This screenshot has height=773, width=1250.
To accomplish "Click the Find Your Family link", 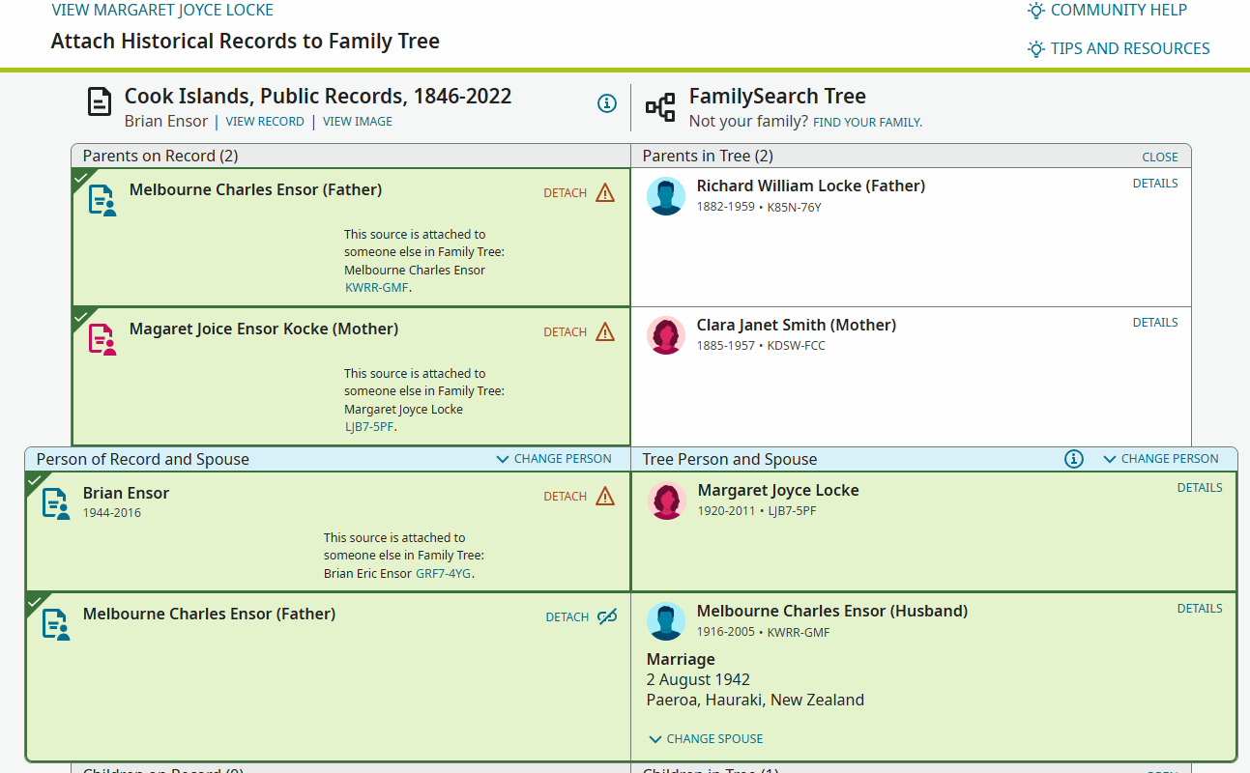I will click(x=868, y=123).
